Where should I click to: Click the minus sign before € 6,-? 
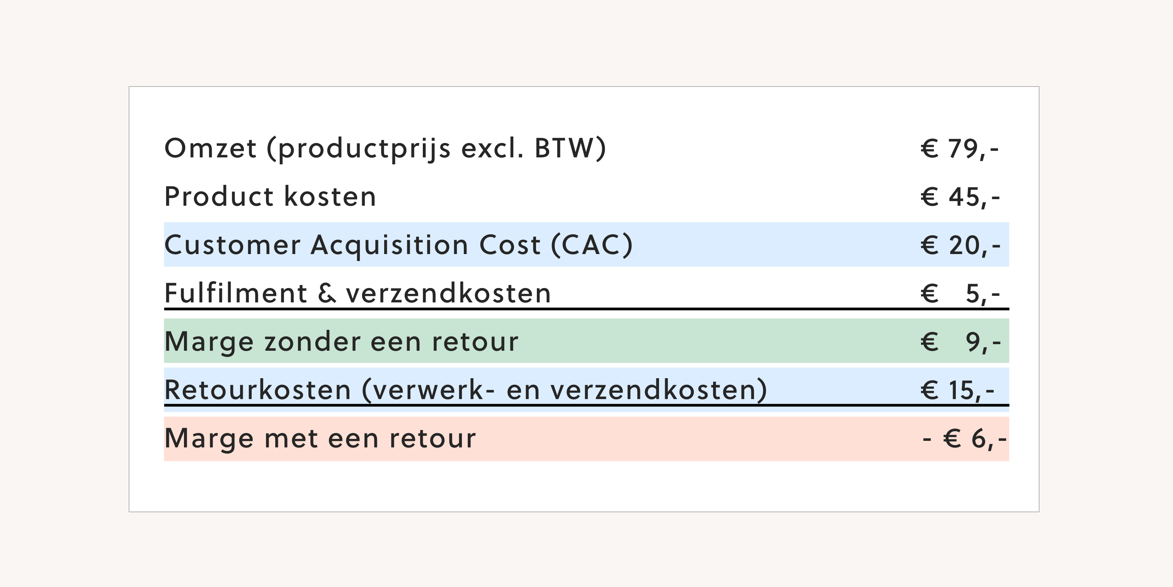[927, 439]
